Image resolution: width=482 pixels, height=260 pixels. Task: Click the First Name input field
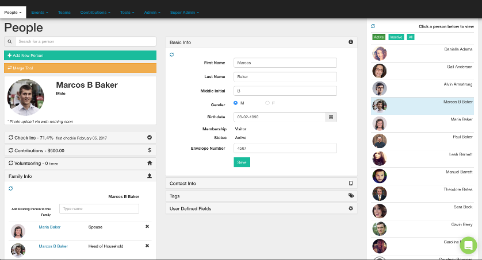pyautogui.click(x=285, y=63)
